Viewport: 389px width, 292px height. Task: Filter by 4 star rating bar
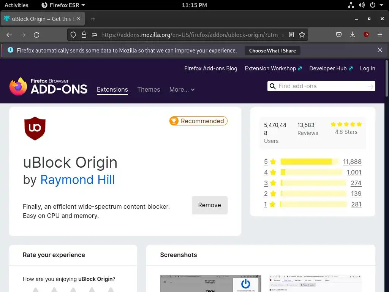tap(311, 172)
